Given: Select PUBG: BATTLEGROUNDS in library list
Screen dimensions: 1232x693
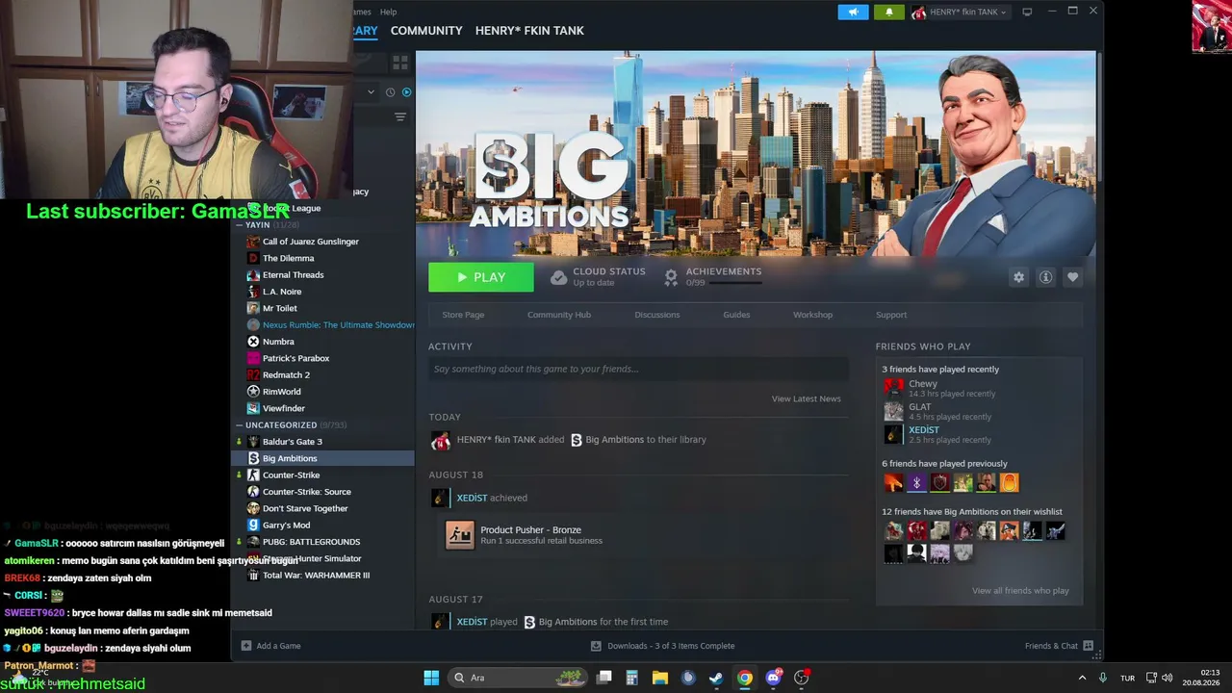Looking at the screenshot, I should click(311, 542).
